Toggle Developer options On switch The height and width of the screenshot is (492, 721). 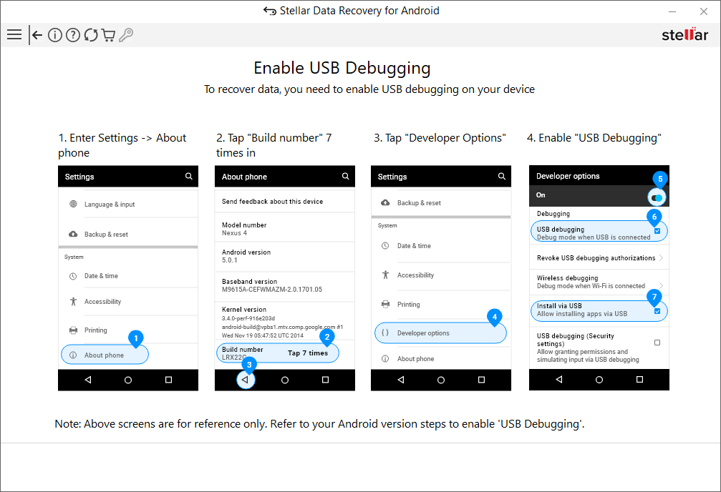click(656, 195)
